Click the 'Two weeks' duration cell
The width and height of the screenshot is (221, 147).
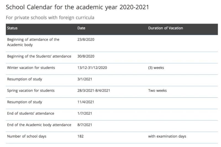(x=157, y=91)
